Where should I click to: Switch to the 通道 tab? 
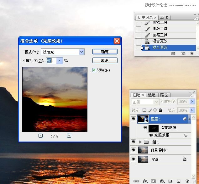pyautogui.click(x=152, y=95)
